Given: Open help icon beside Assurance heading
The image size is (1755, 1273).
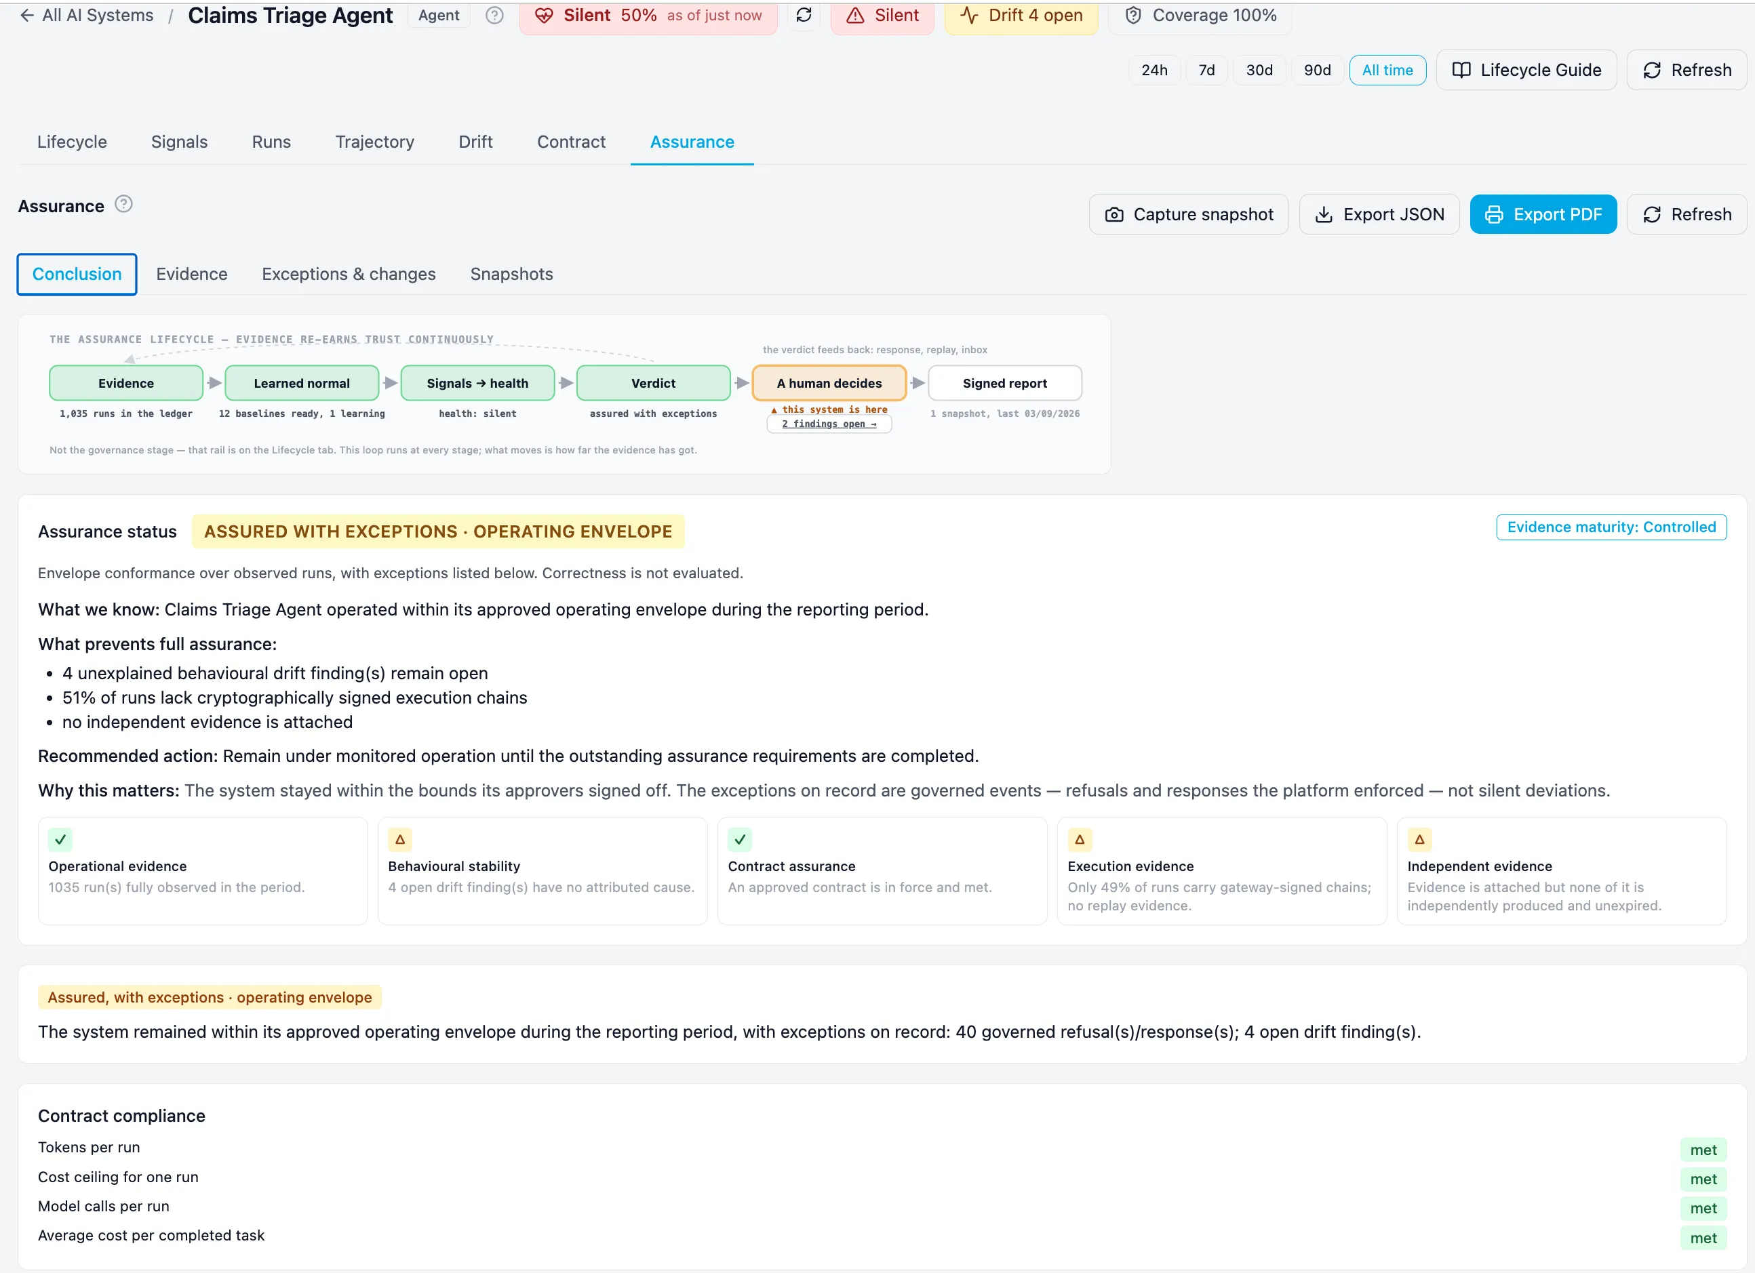Looking at the screenshot, I should (x=124, y=204).
